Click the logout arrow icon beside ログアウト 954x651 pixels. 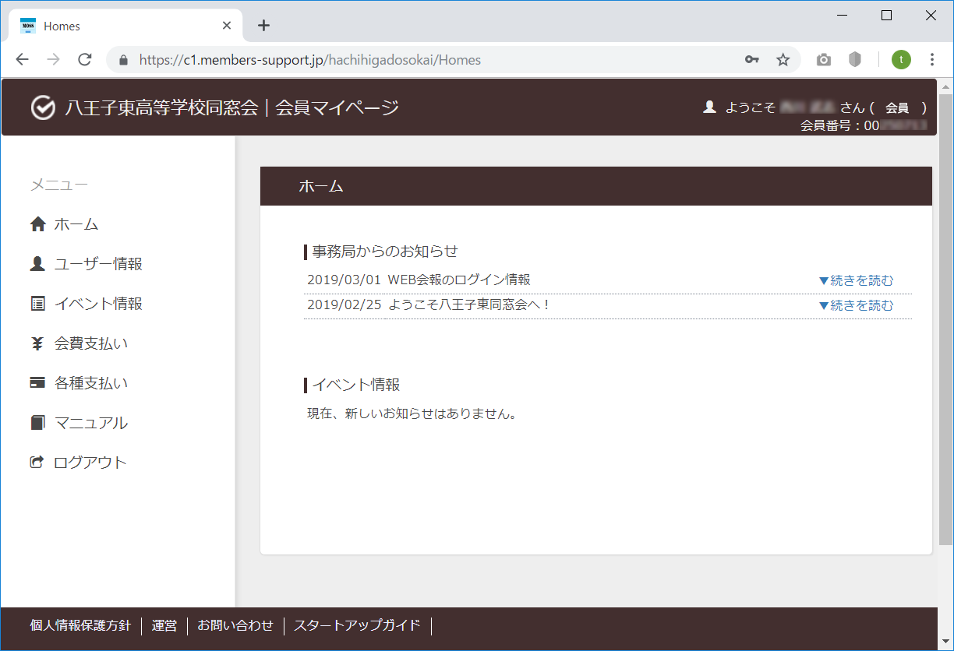[x=37, y=463]
